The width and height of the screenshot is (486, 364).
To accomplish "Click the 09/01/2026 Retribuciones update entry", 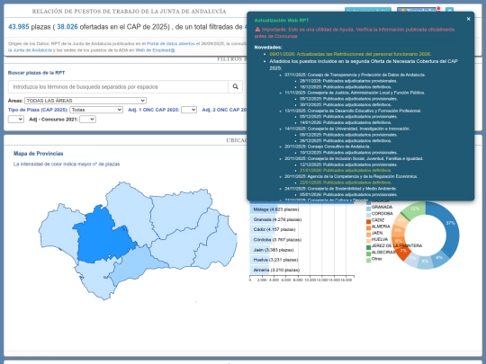I will point(350,54).
